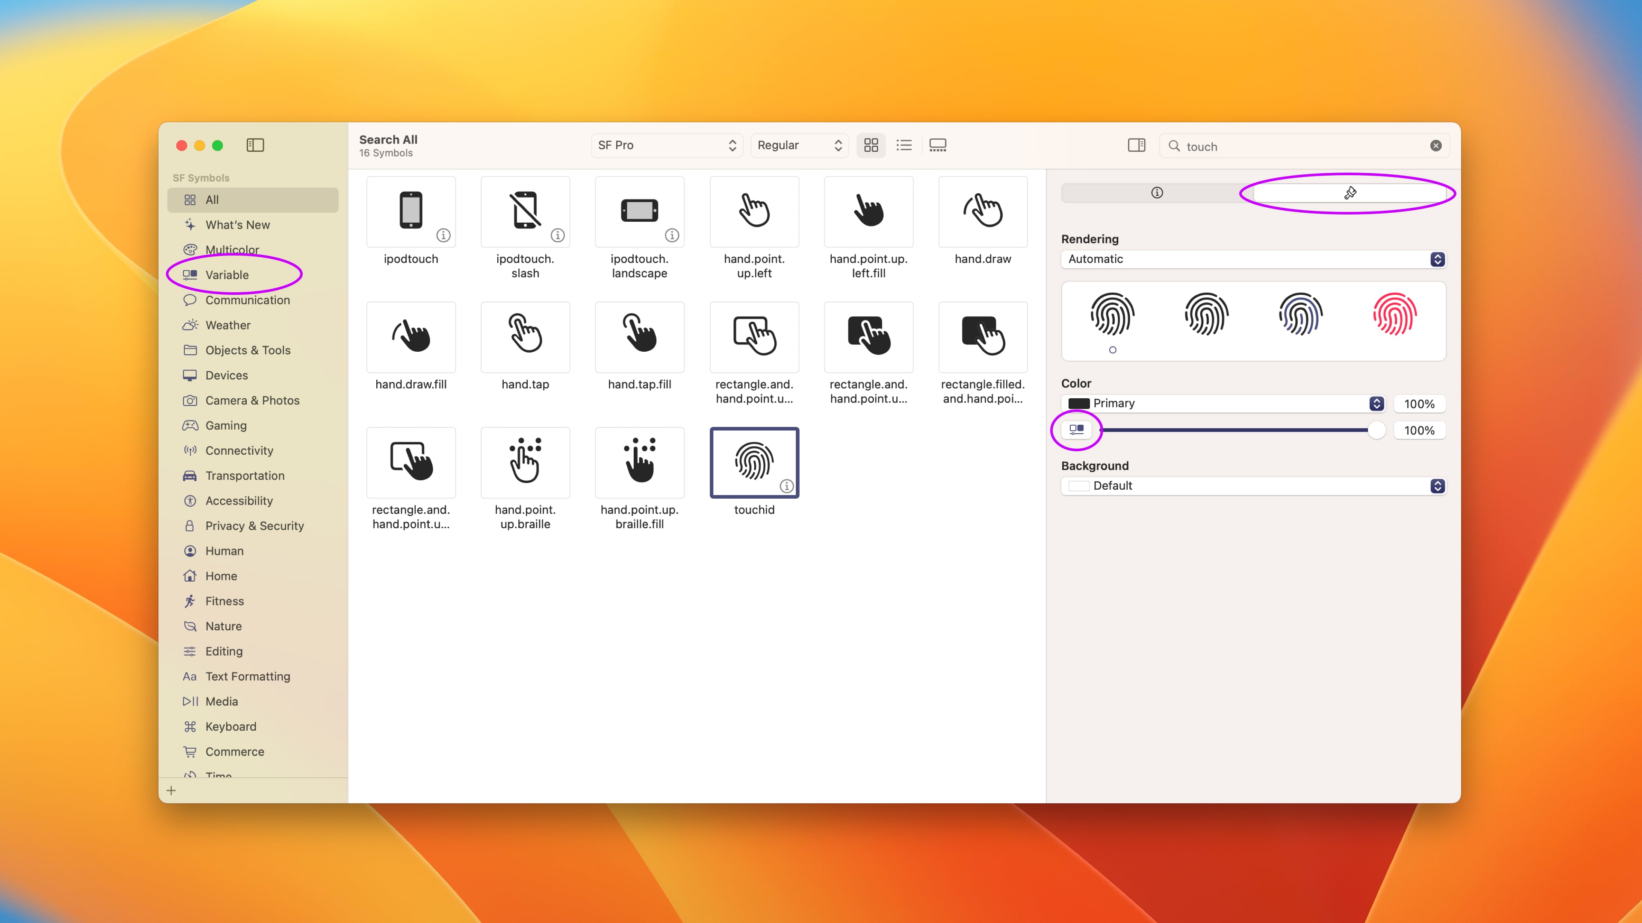Switch to list view icon
1642x923 pixels.
pyautogui.click(x=904, y=145)
